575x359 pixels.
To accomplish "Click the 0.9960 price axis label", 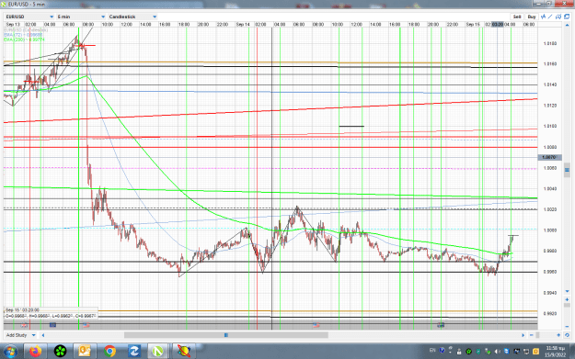I will 549,272.
